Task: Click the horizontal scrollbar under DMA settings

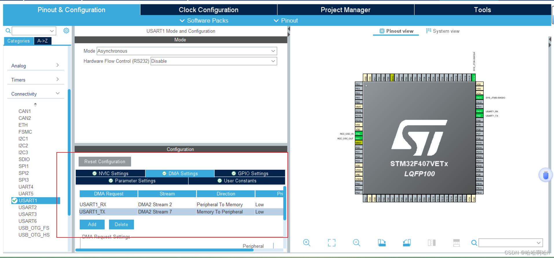Action: tap(164, 250)
